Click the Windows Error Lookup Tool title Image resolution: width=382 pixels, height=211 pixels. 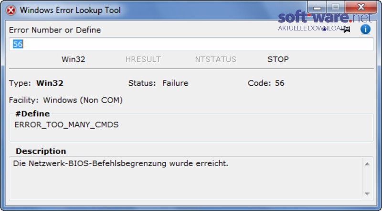pyautogui.click(x=70, y=10)
